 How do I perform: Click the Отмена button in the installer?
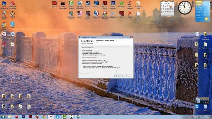click(x=128, y=76)
